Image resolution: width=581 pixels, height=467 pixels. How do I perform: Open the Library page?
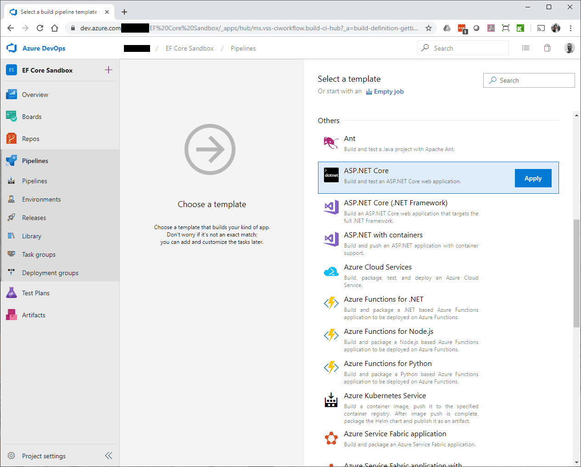click(32, 236)
